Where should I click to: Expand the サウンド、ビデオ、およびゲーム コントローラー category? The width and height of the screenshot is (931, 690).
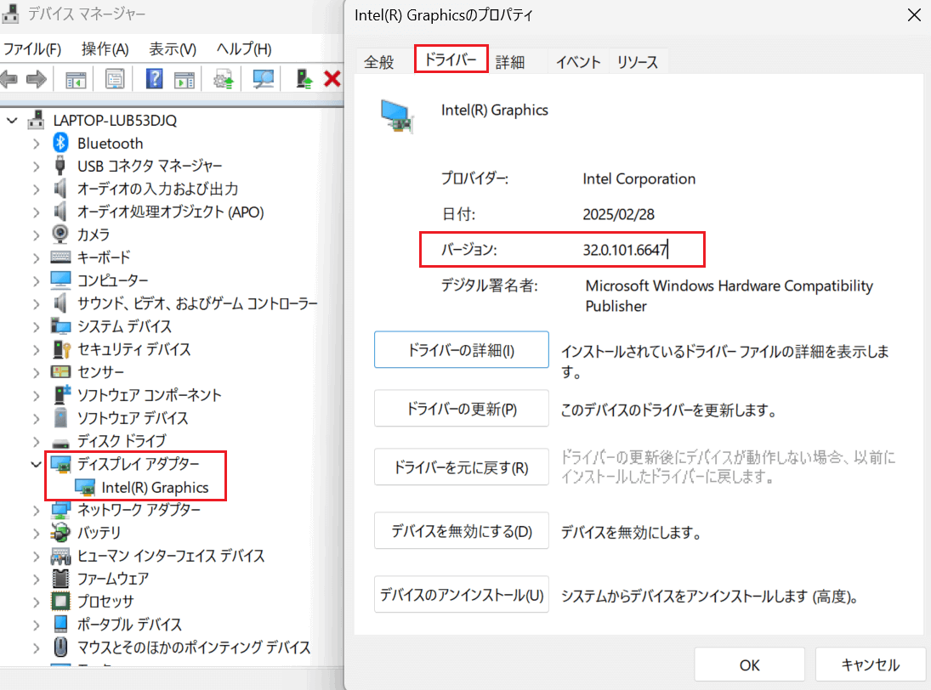pyautogui.click(x=37, y=303)
